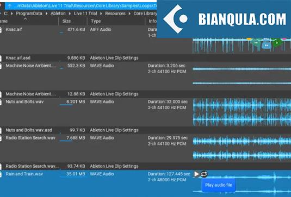Screen dimensions: 291x197
Task: Select the Knac.aif.asd file
Action: pyautogui.click(x=18, y=58)
